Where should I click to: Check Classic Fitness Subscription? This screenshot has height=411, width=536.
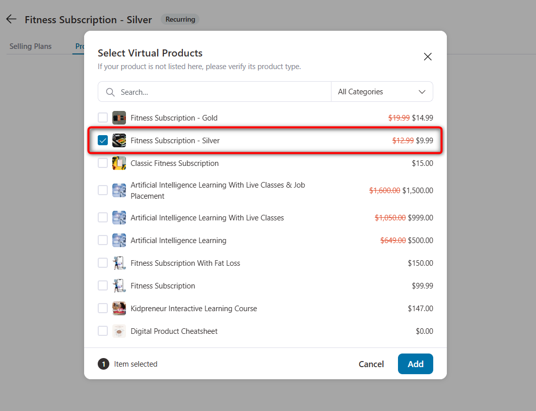pos(103,163)
